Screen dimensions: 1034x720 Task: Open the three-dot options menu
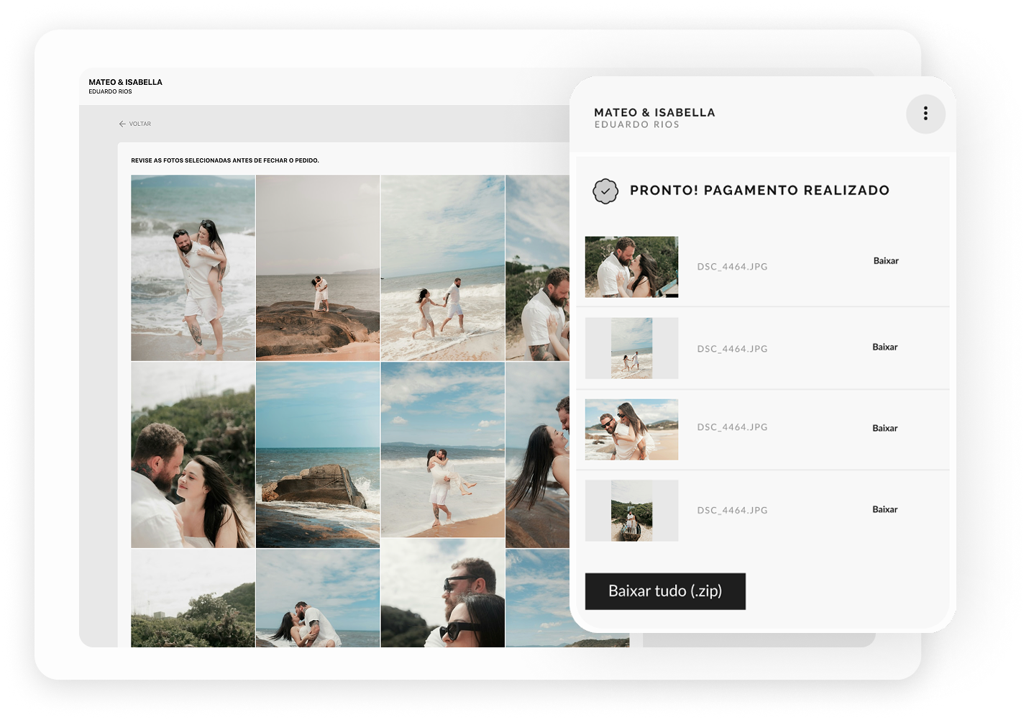click(x=925, y=114)
